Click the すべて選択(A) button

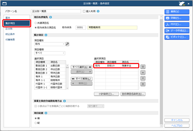(82, 67)
